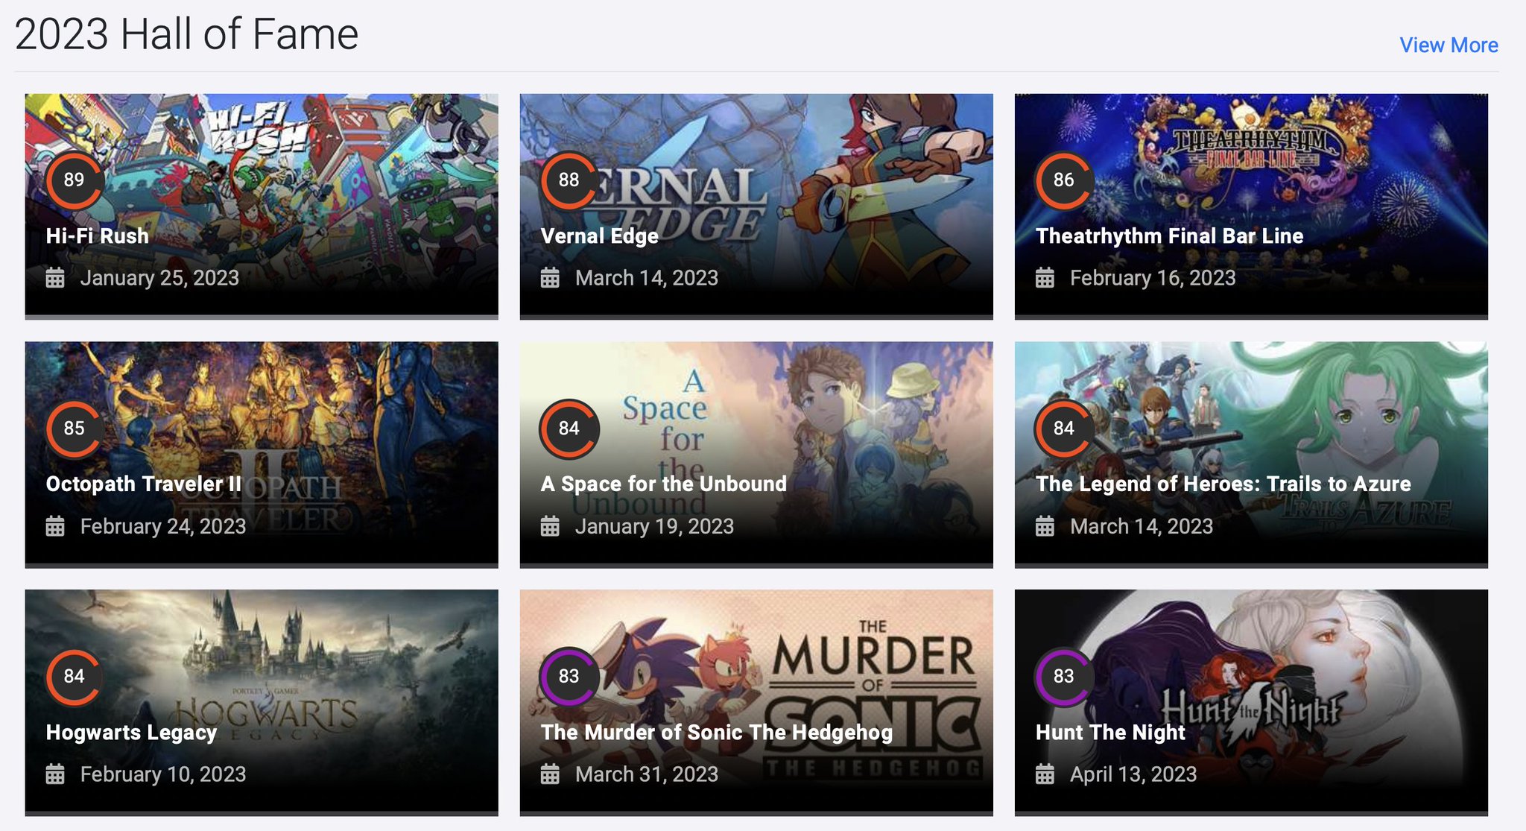Click the purple 83 score icon on The Murder of Sonic
This screenshot has height=831, width=1526.
569,677
